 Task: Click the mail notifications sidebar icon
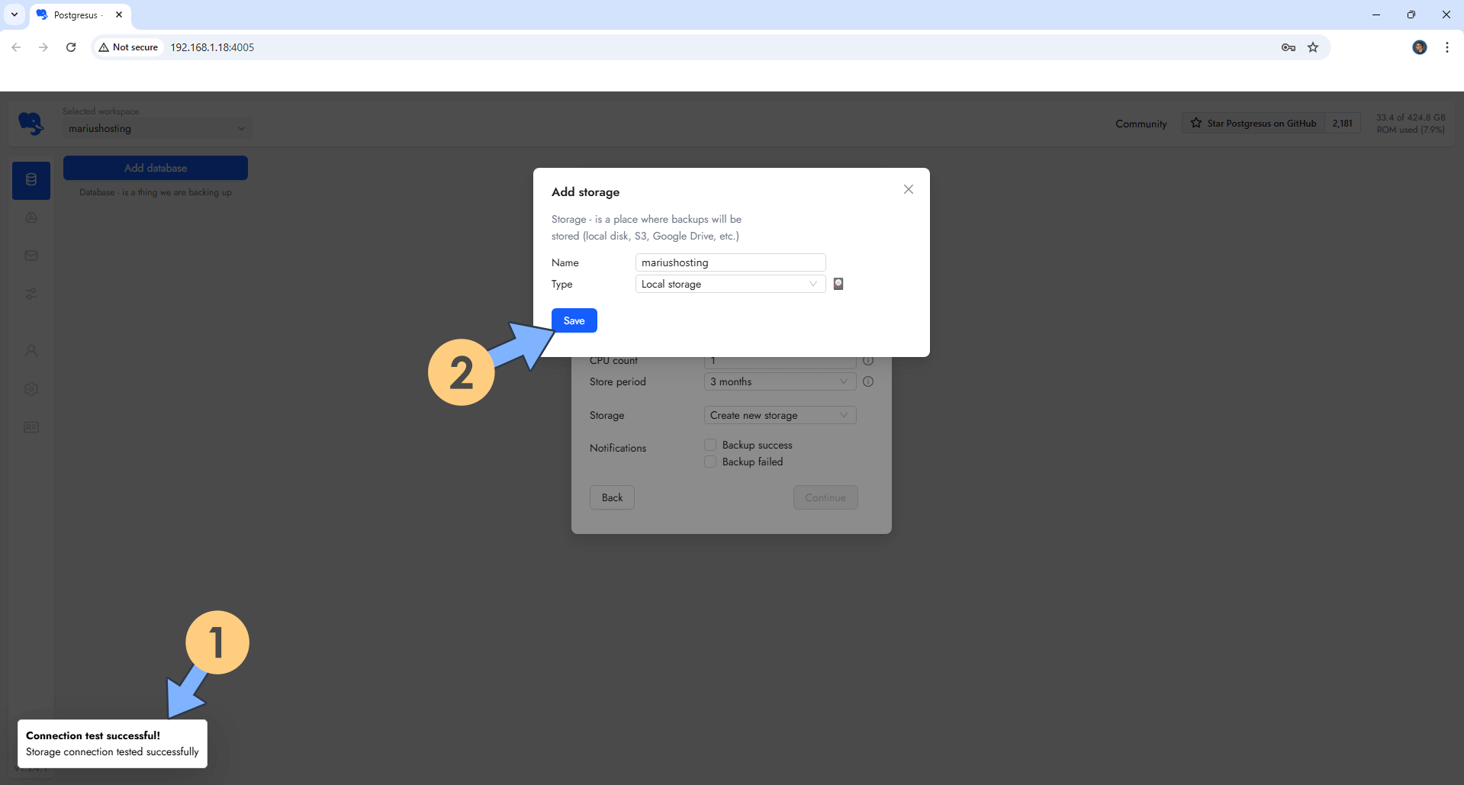pos(31,256)
